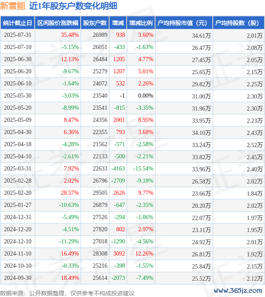
Task: Open the www.365jz.com website link
Action: pos(238,291)
